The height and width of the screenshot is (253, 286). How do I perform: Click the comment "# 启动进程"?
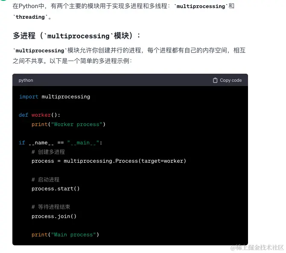click(x=45, y=180)
